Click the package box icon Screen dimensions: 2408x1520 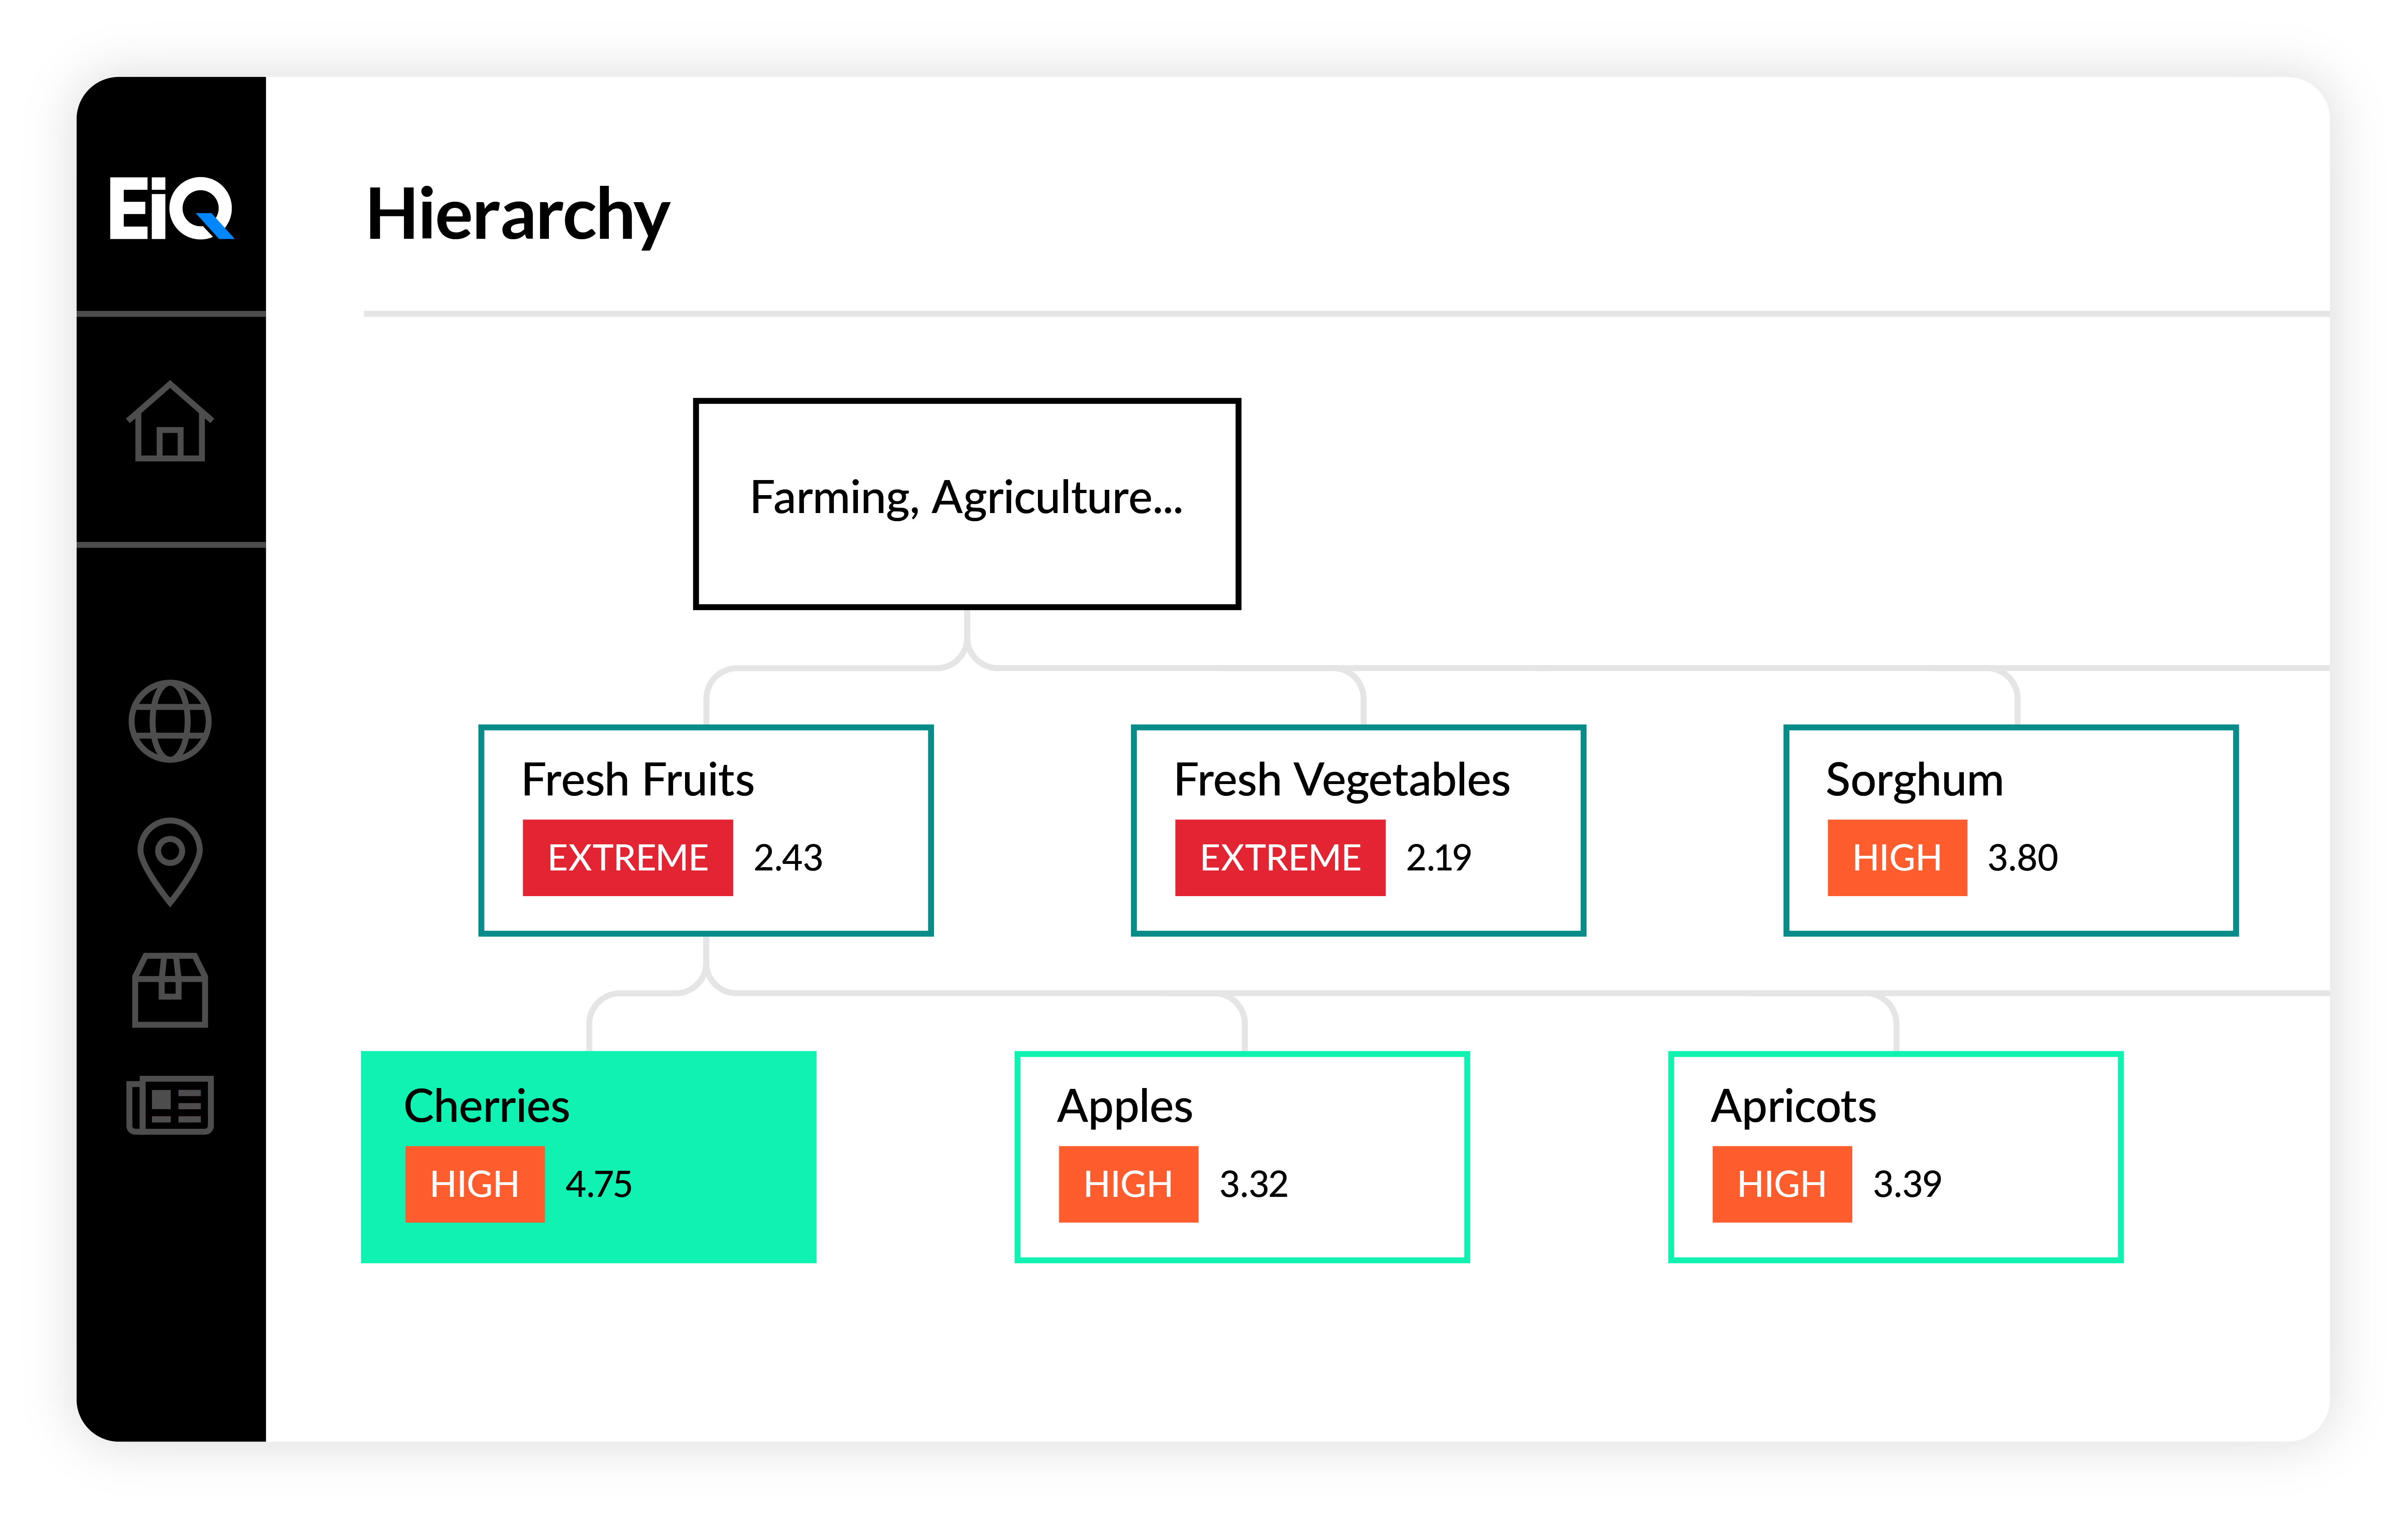pyautogui.click(x=170, y=989)
